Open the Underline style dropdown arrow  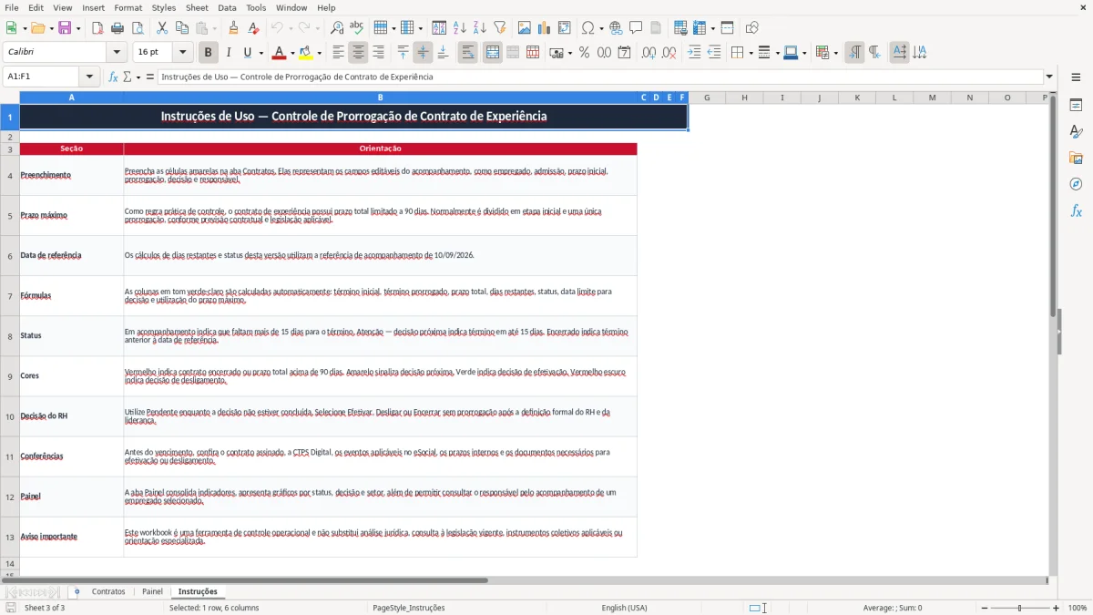tap(260, 53)
